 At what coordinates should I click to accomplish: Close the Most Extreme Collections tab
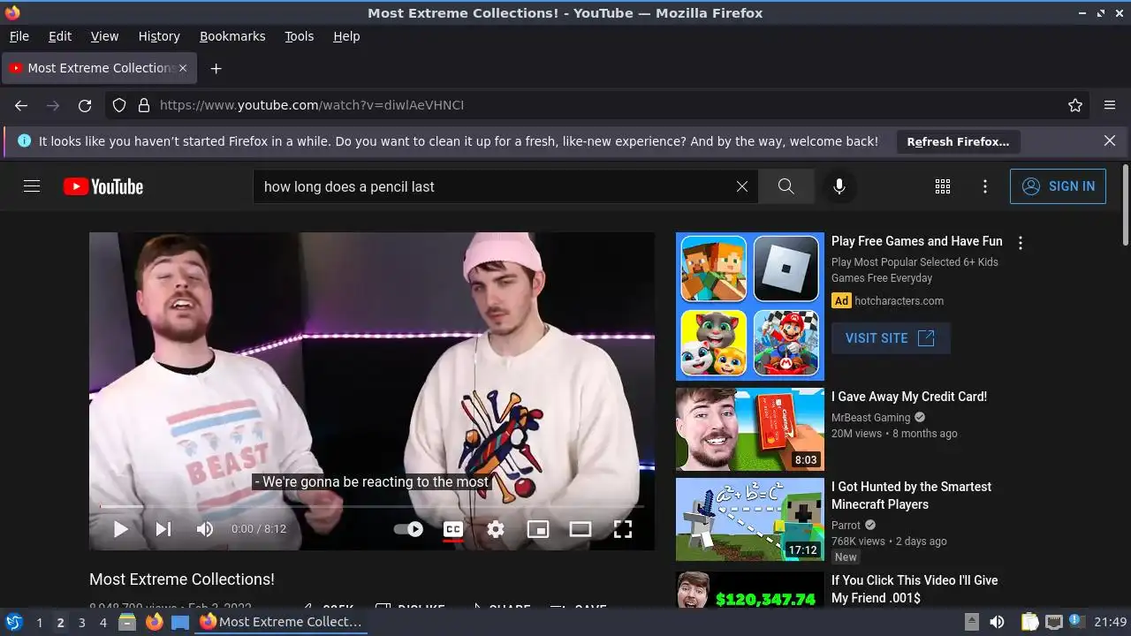pos(183,68)
